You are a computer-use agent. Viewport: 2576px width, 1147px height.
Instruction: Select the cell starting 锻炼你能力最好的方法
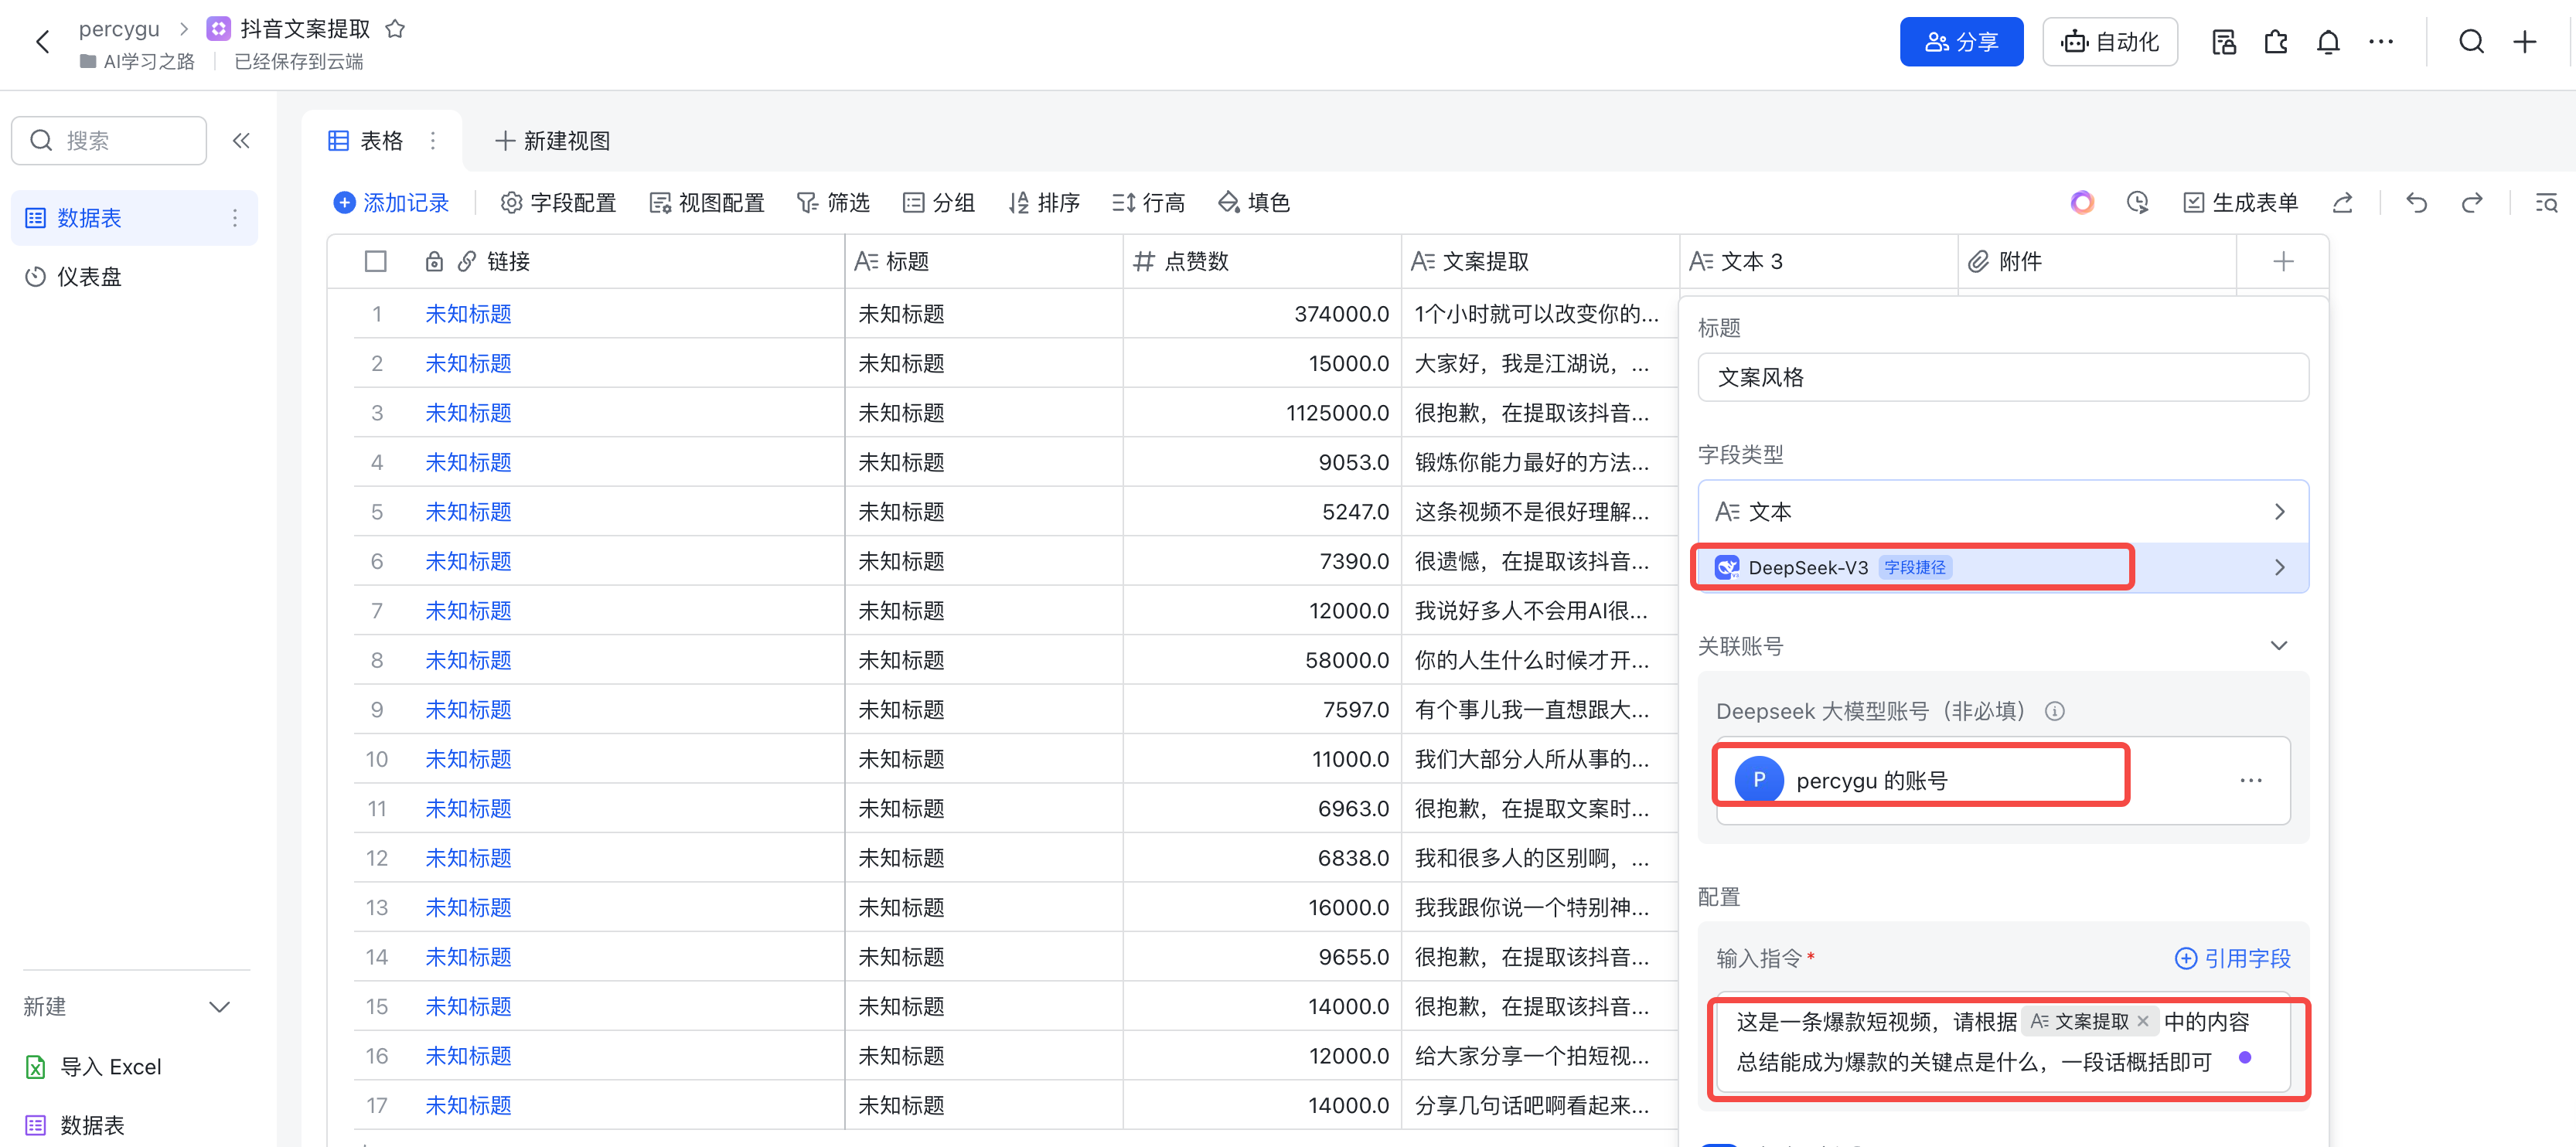point(1540,463)
